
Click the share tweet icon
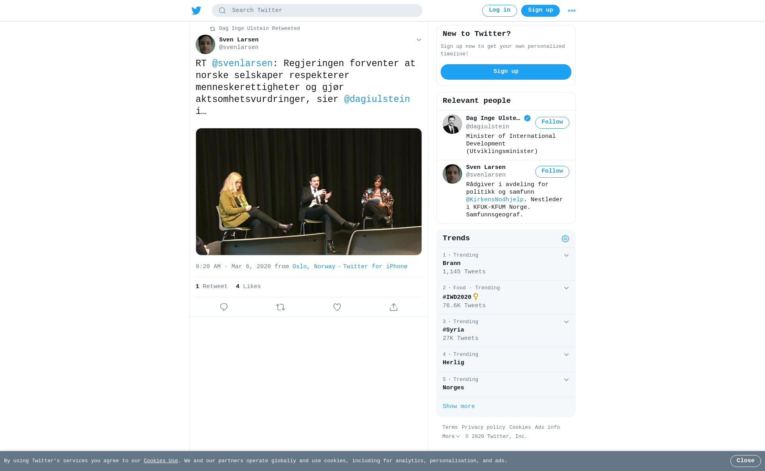click(x=394, y=307)
